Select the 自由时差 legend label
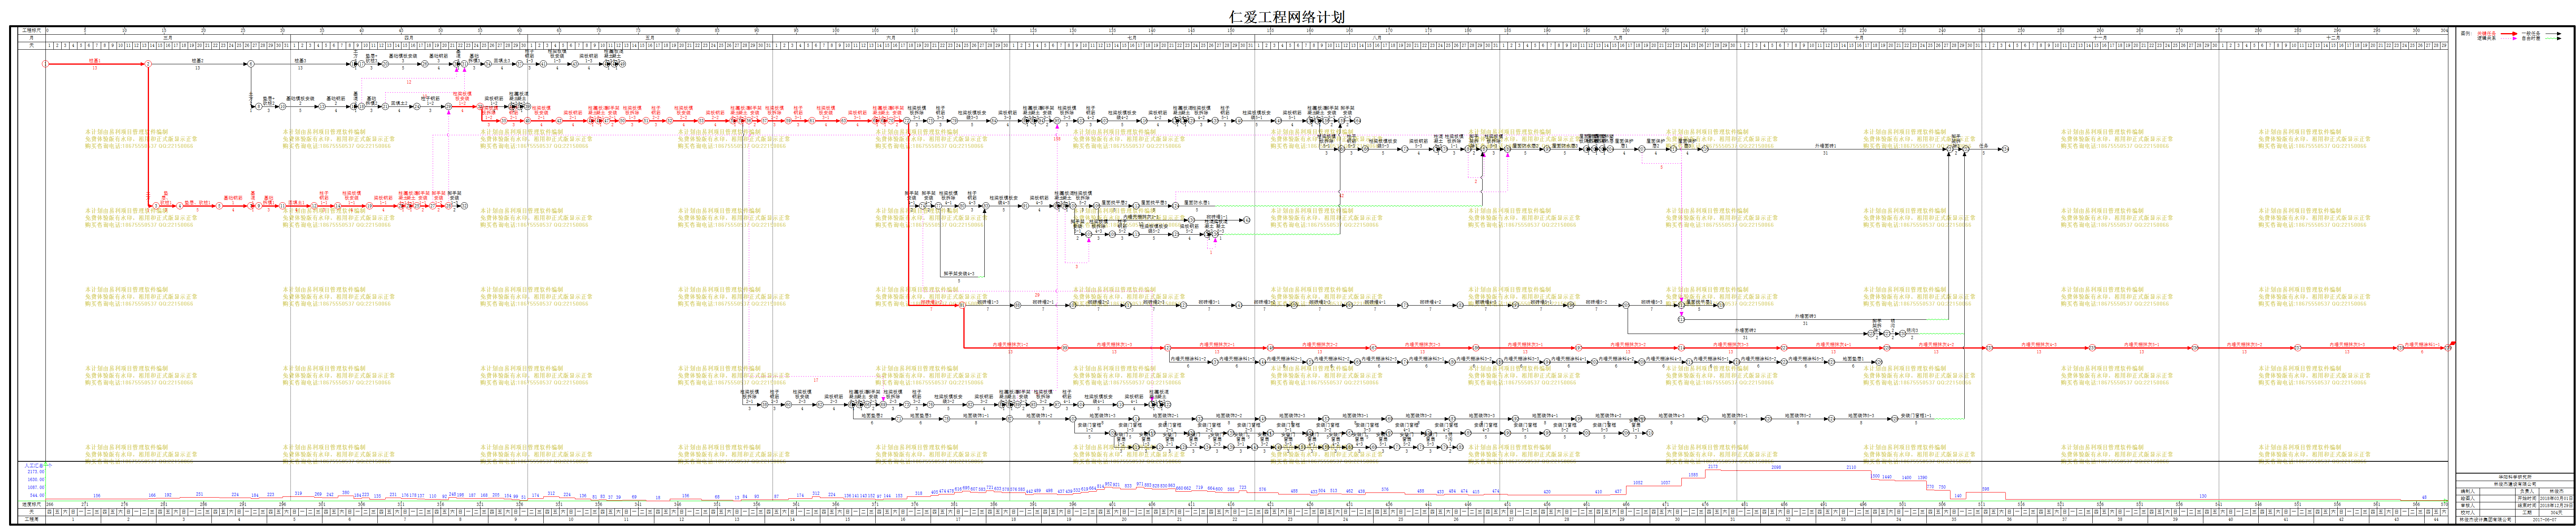 (2531, 39)
